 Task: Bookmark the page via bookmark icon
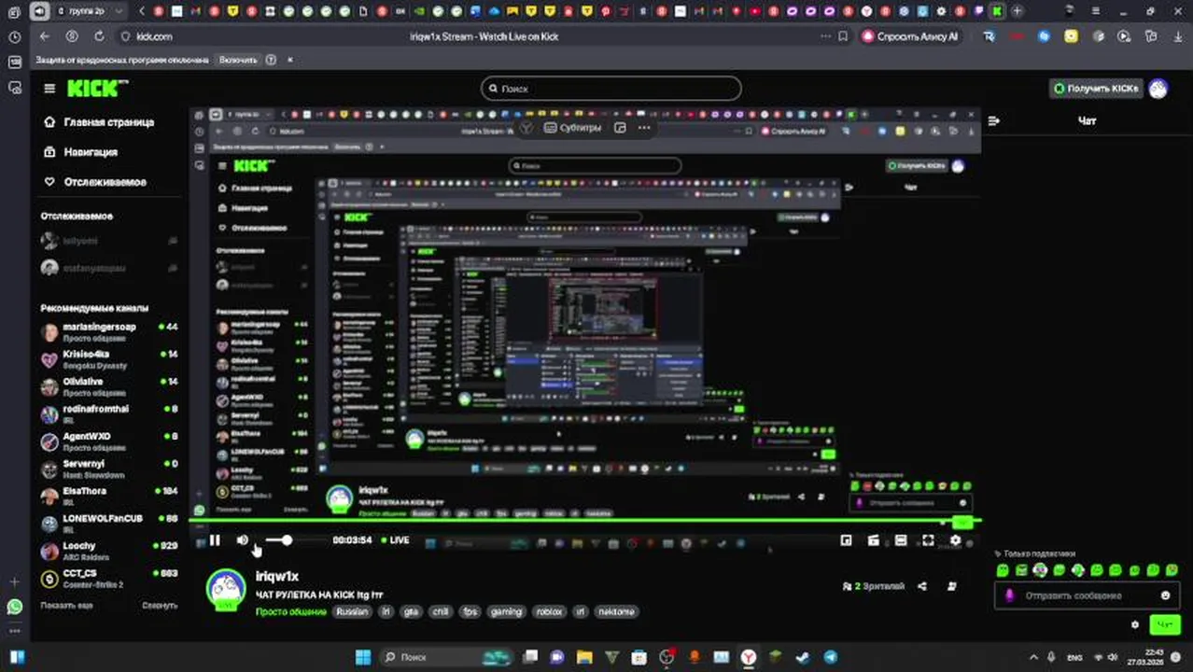pos(843,36)
